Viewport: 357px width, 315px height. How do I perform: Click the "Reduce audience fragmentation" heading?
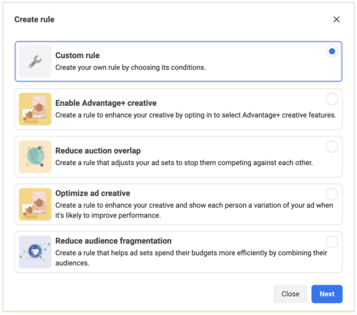point(113,241)
